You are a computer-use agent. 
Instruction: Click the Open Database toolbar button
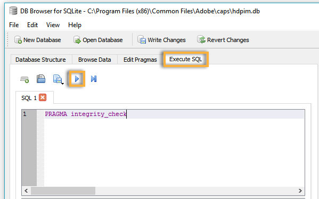click(98, 40)
